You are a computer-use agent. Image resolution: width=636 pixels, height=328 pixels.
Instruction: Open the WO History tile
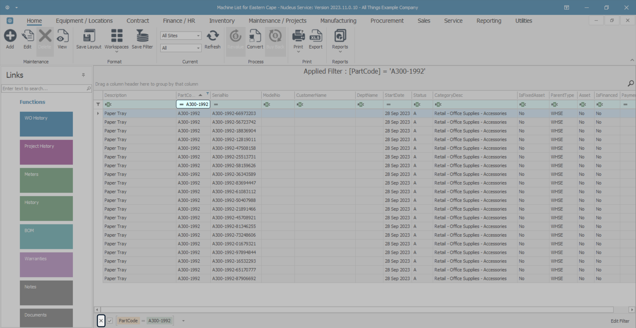(x=46, y=124)
